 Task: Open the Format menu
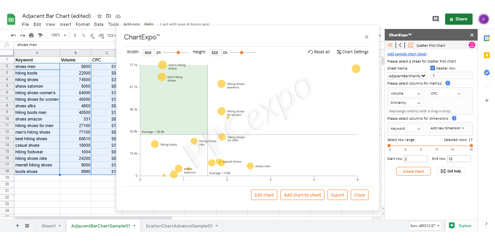click(x=83, y=24)
